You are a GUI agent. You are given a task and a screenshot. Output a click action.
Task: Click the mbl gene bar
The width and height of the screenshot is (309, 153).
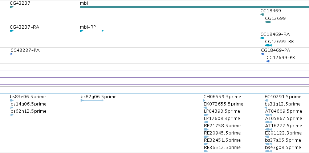(x=194, y=7)
